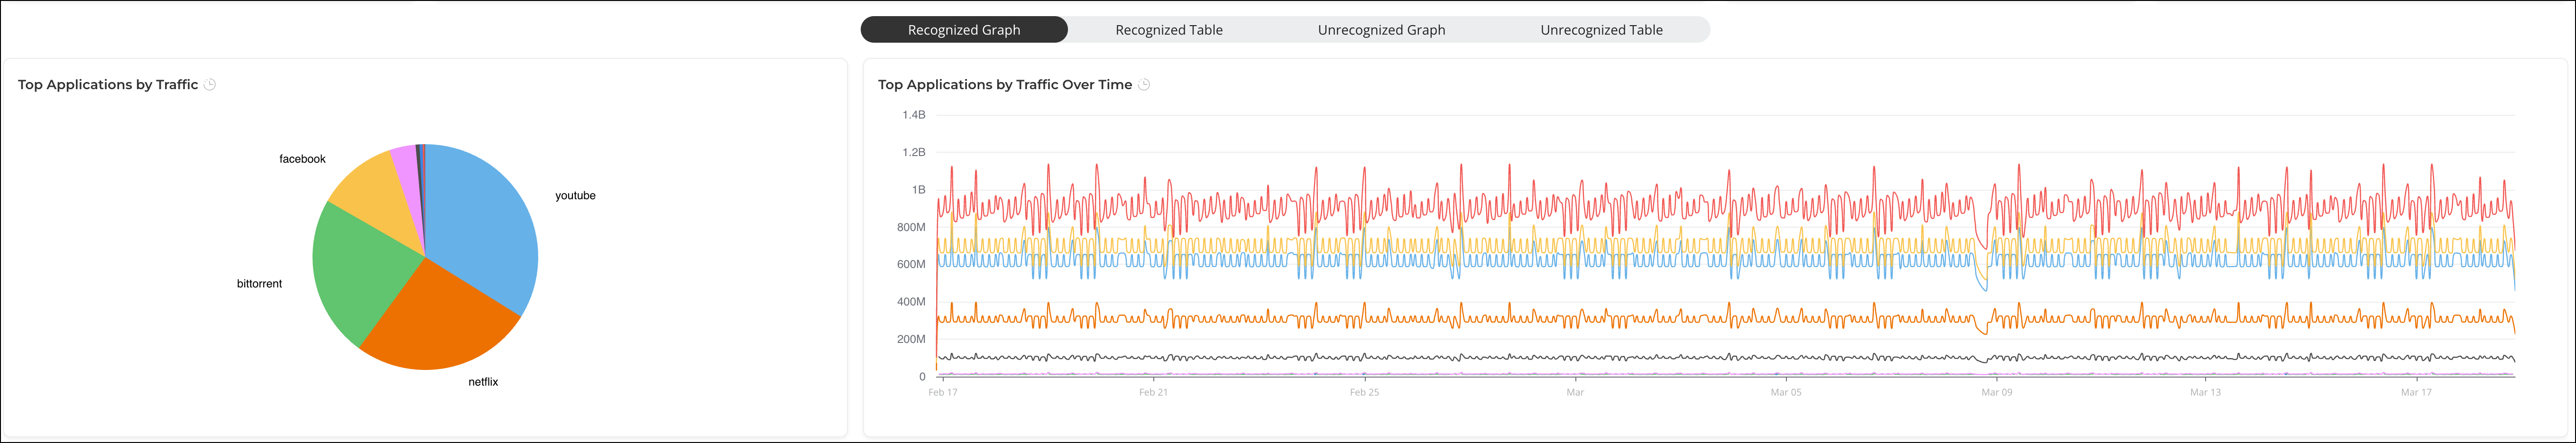Click the bittorrent pie label
This screenshot has height=443, width=2576.
pyautogui.click(x=259, y=284)
